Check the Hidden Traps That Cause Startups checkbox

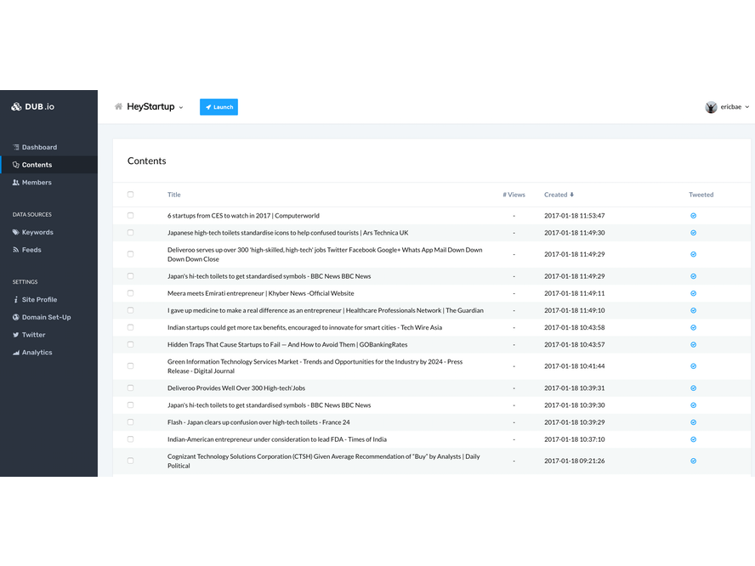coord(130,344)
